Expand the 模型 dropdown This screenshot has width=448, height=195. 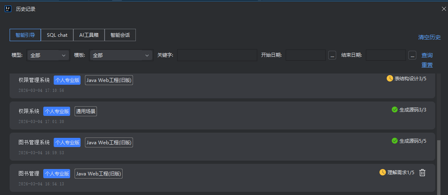pos(48,55)
